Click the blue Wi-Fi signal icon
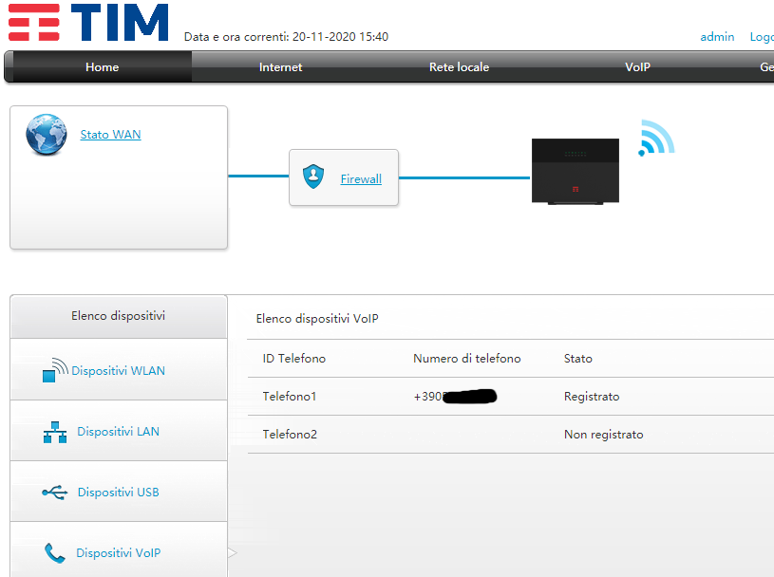This screenshot has width=774, height=577. coord(656,138)
